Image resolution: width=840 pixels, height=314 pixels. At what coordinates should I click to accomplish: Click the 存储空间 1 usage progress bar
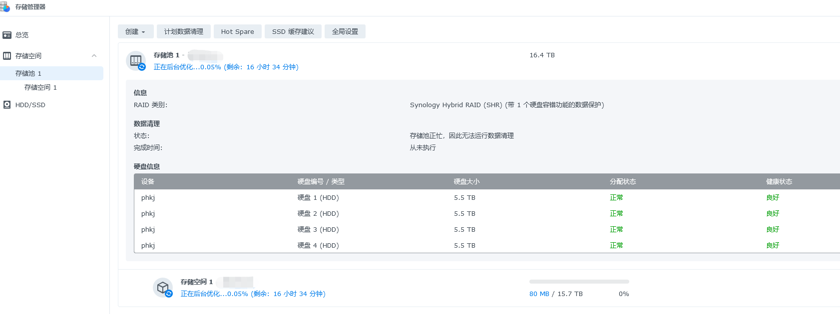[579, 282]
